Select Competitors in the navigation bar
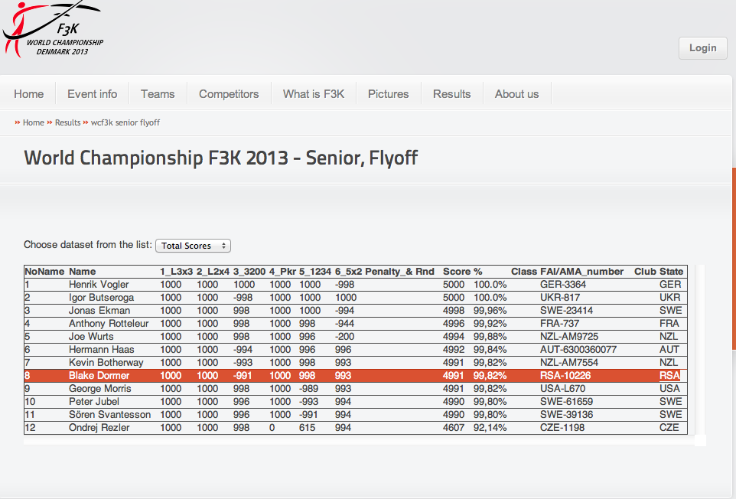This screenshot has height=499, width=736. coord(229,94)
